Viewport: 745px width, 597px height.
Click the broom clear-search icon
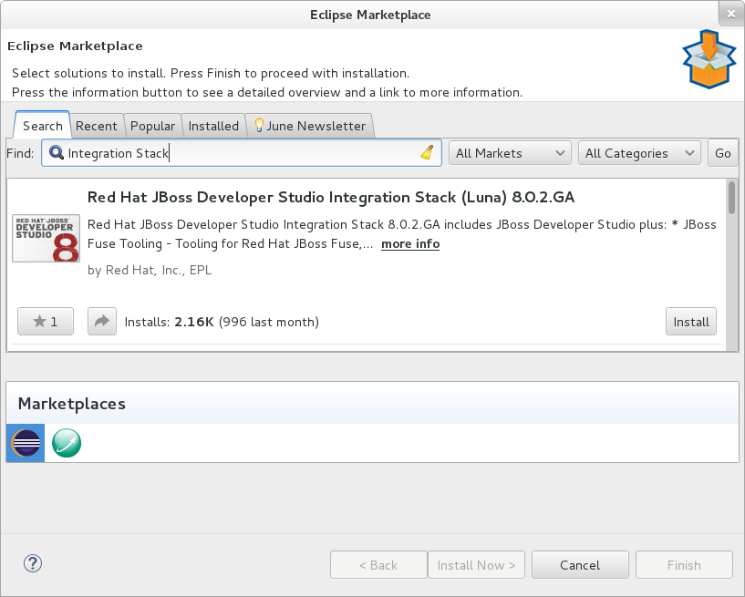427,153
